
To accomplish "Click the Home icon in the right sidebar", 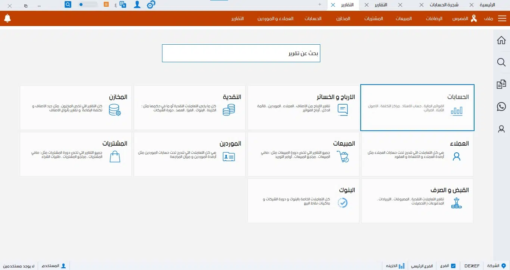I will 501,40.
